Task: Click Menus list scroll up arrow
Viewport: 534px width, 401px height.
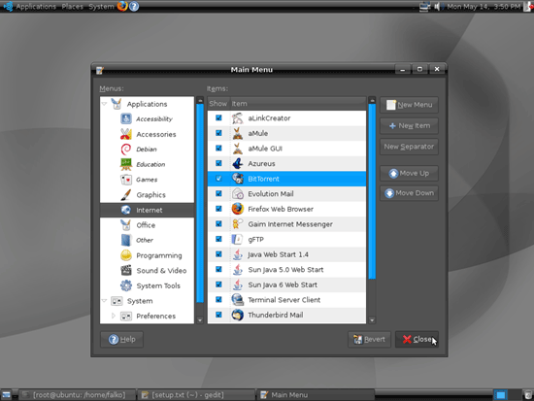Action: tap(200, 101)
